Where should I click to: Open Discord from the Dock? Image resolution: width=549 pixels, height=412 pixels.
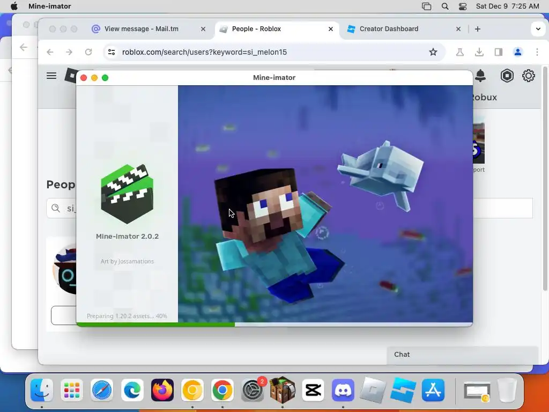pos(343,390)
